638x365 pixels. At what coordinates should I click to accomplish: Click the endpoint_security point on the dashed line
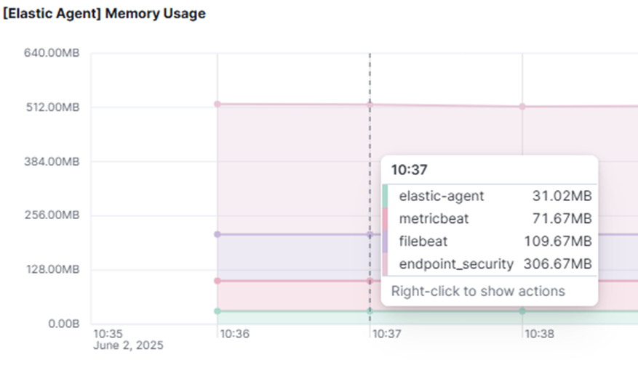(370, 104)
